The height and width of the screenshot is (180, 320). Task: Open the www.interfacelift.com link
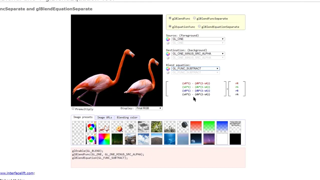17,173
